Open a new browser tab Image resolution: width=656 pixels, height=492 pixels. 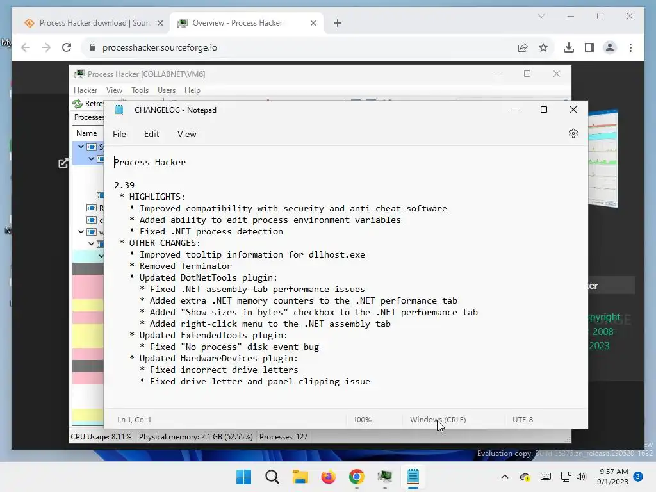(x=338, y=23)
